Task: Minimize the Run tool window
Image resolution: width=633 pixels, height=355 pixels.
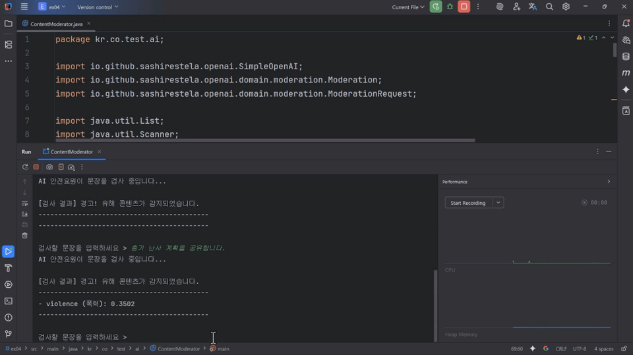Action: tap(609, 151)
